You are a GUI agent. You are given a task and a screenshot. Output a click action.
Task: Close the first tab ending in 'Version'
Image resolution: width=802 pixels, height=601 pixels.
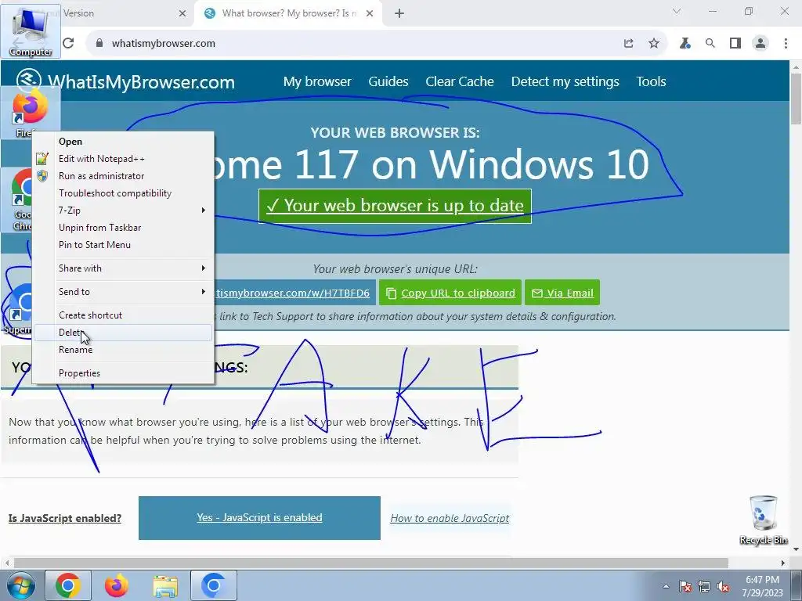click(182, 14)
